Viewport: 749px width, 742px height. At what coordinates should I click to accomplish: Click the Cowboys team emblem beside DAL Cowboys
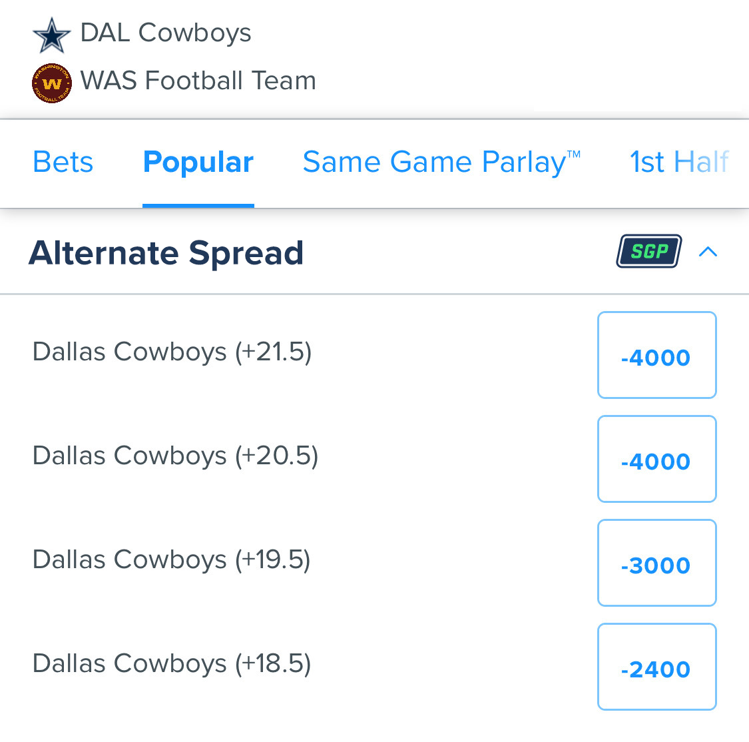51,33
